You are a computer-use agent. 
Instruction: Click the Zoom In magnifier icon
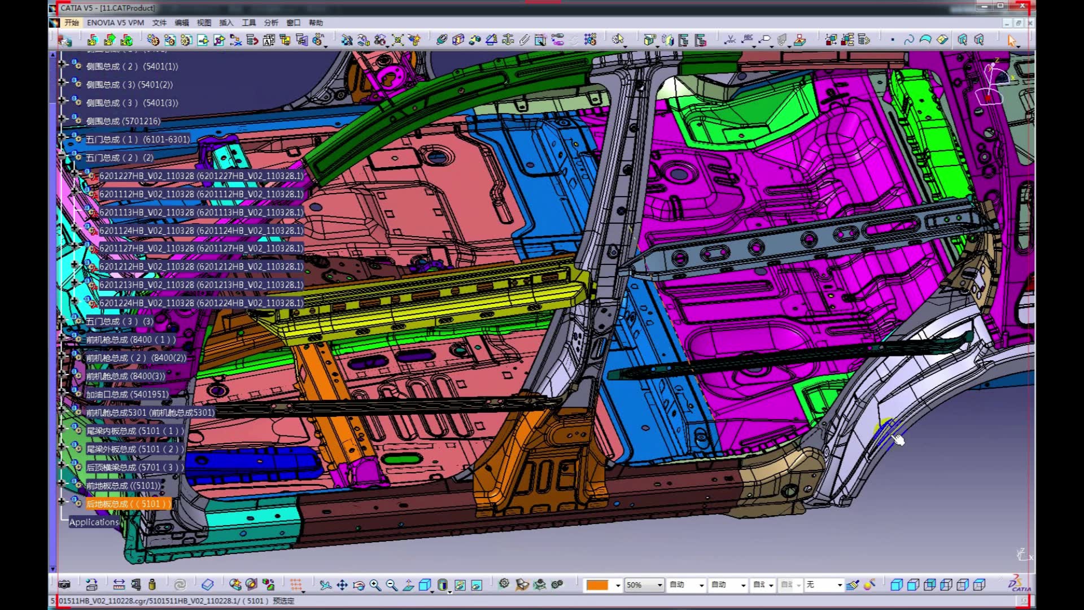(x=375, y=585)
